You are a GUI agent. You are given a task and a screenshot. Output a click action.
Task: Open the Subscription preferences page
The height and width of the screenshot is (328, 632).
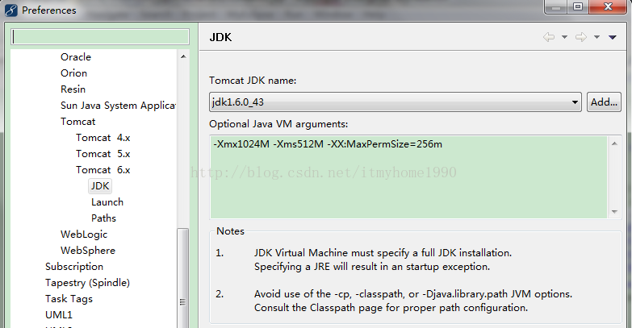pyautogui.click(x=74, y=267)
